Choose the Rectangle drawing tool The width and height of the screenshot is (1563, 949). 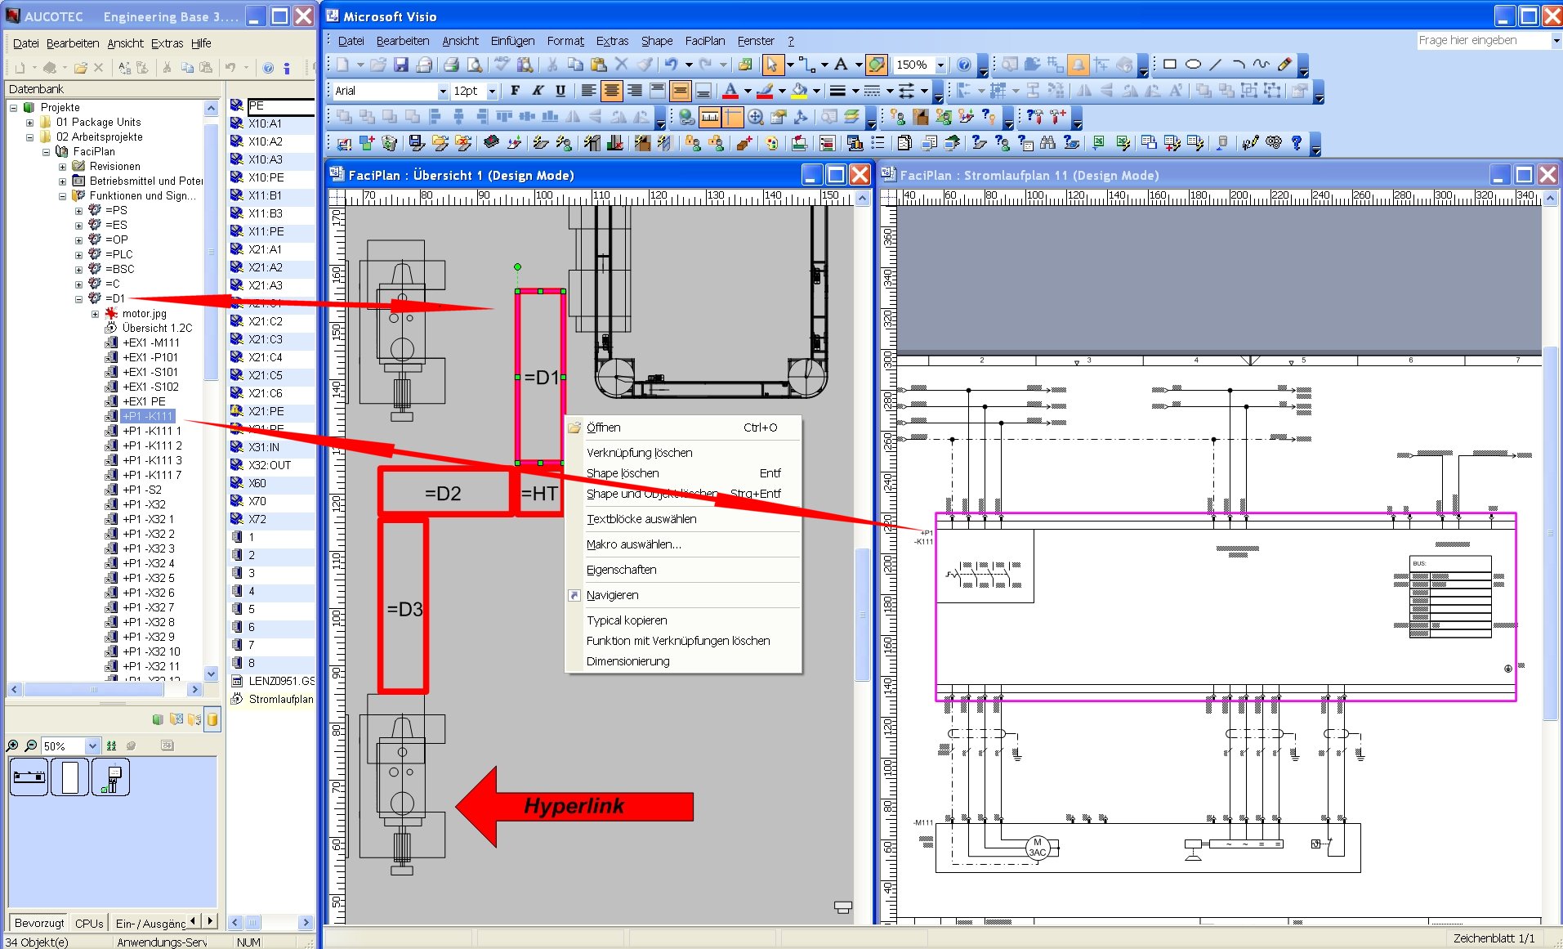1169,65
